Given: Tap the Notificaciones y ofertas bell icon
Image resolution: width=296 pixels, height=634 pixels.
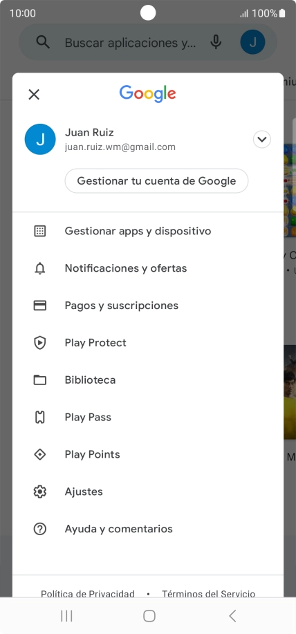Looking at the screenshot, I should pos(39,268).
